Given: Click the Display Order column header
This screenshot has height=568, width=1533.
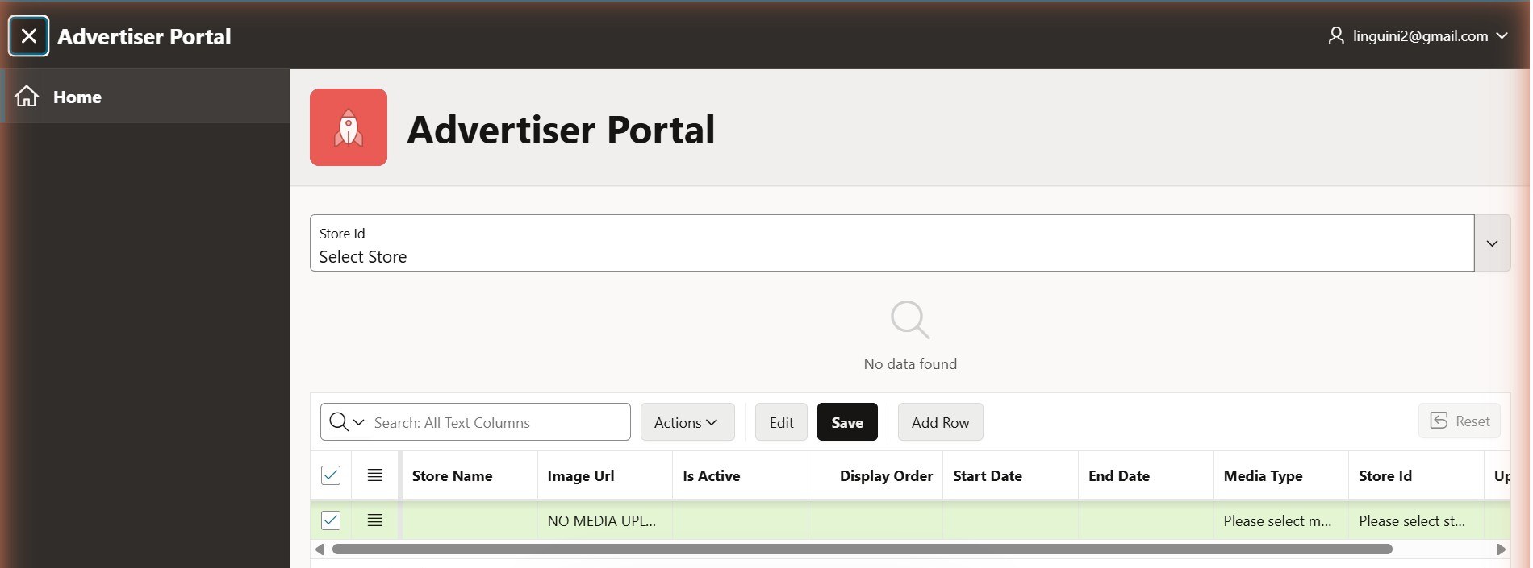Looking at the screenshot, I should pyautogui.click(x=875, y=475).
